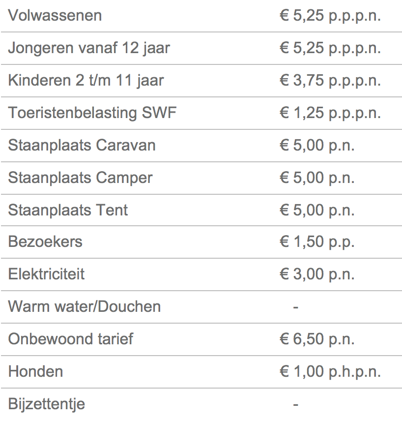Click the € 3,00 p.n. electricity price
This screenshot has height=423, width=402.
point(317,274)
